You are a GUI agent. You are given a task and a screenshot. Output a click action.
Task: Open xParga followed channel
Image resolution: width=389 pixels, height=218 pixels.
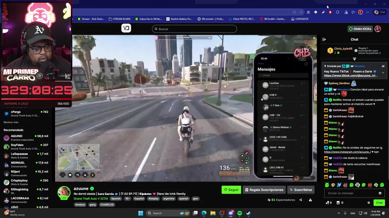point(26,114)
